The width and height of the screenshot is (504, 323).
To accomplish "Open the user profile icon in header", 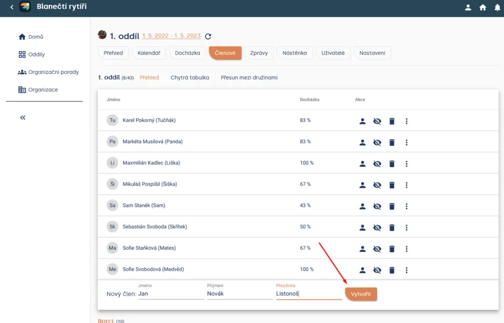I will pos(468,7).
